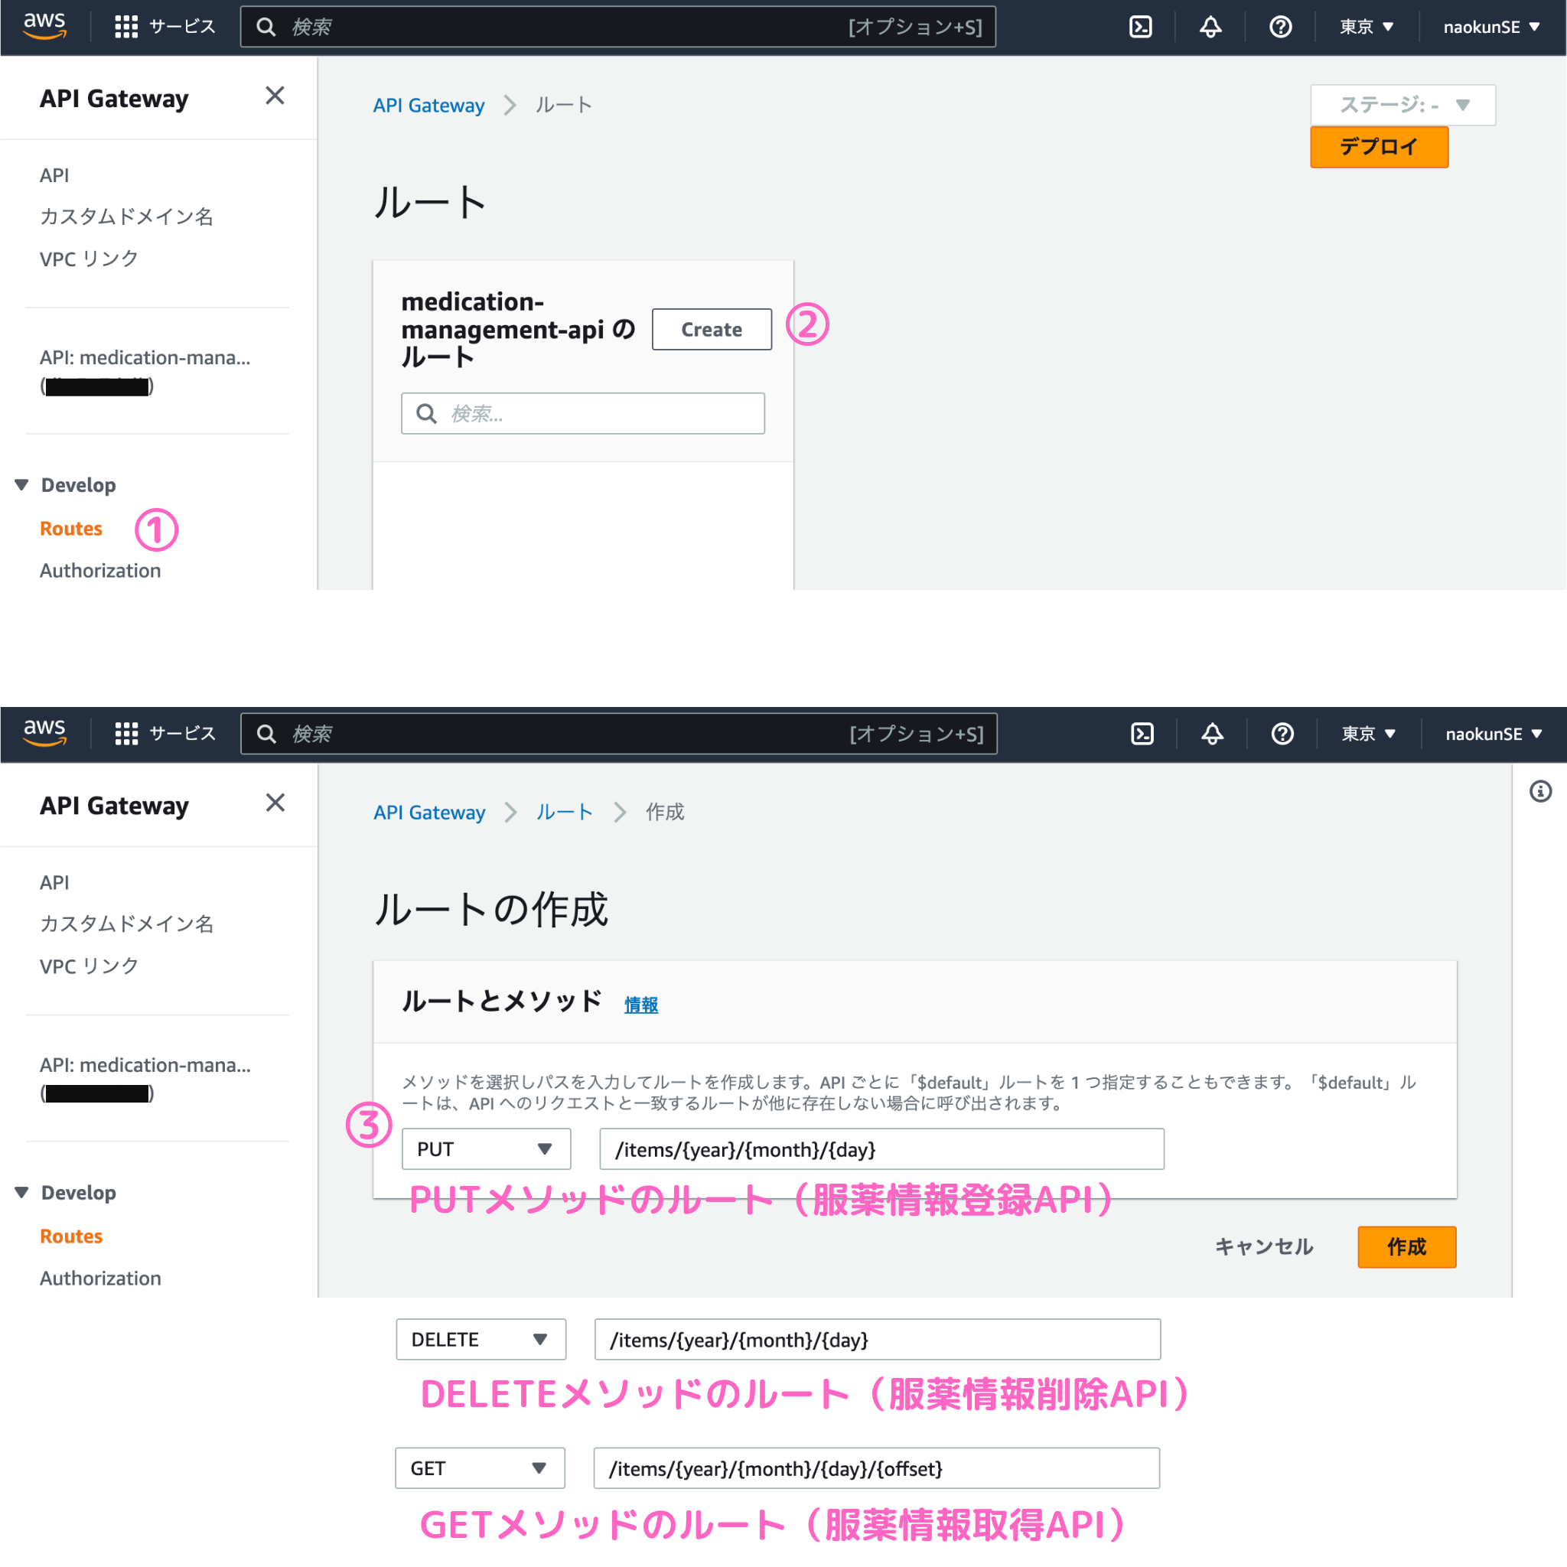Screen dimensions: 1567x1567
Task: Open カスタムドメイン名 in the top sidebar
Action: coord(126,217)
